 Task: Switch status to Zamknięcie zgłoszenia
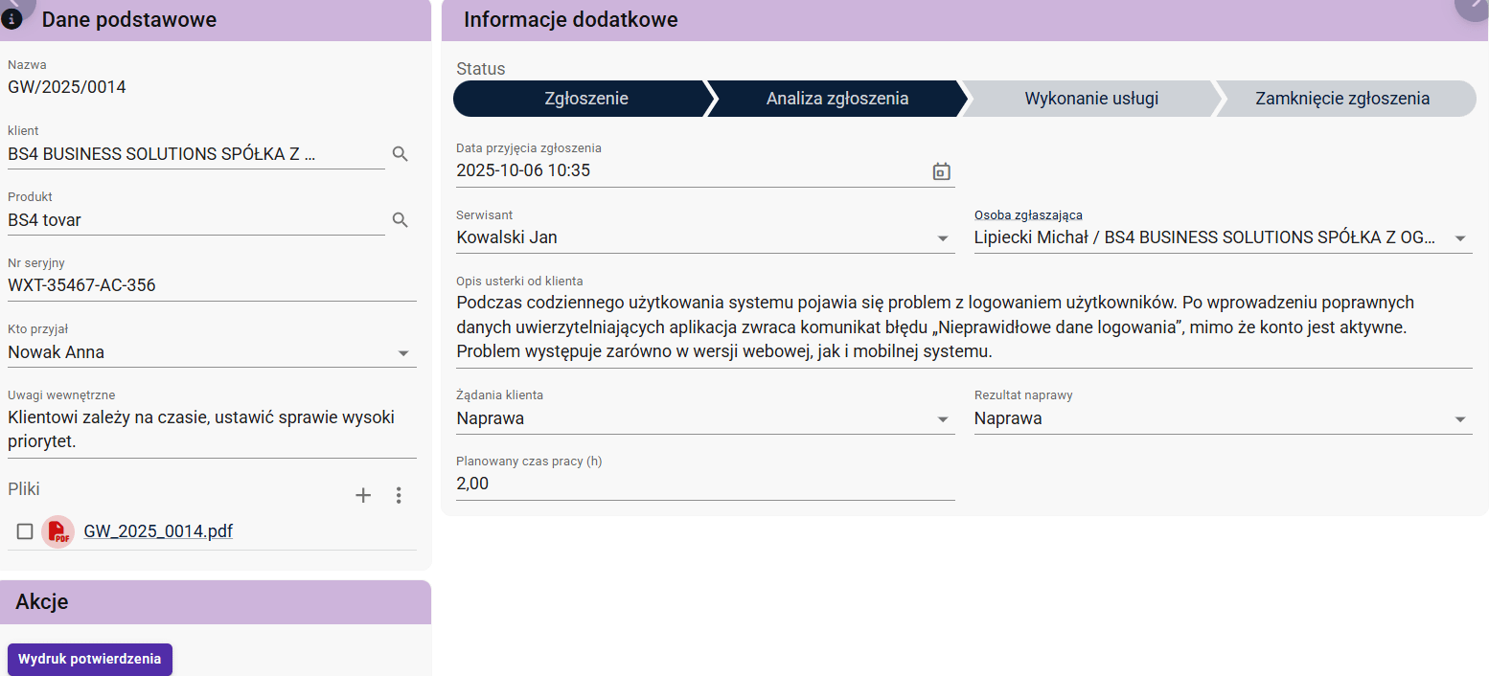tap(1341, 99)
